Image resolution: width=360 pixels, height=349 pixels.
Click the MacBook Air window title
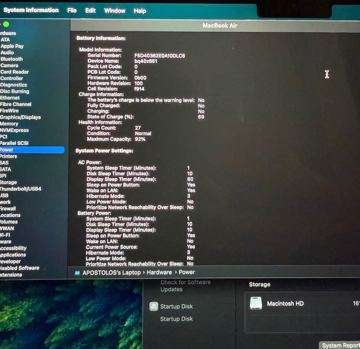(220, 26)
